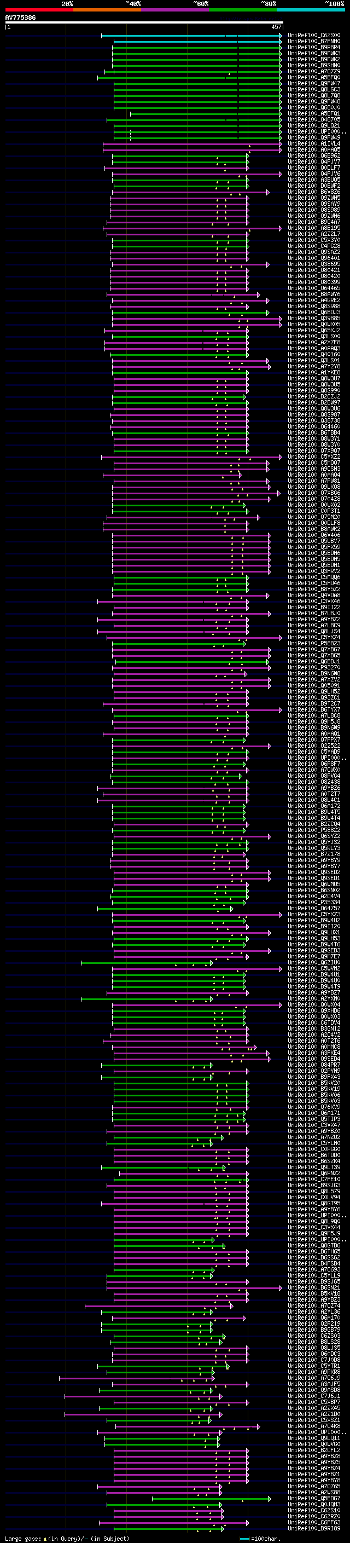350x1543 pixels.
Task: Open the UniRef100_A7Q7Z9 entry
Action: [x=313, y=71]
